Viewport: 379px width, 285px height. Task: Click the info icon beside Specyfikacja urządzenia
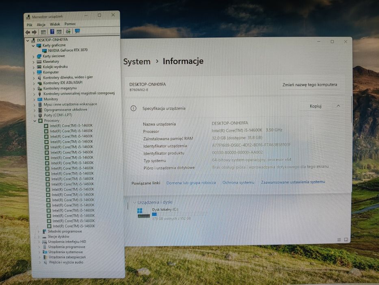[133, 108]
